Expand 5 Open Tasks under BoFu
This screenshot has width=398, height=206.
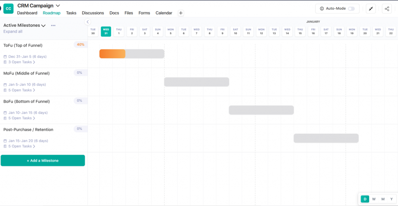point(22,118)
